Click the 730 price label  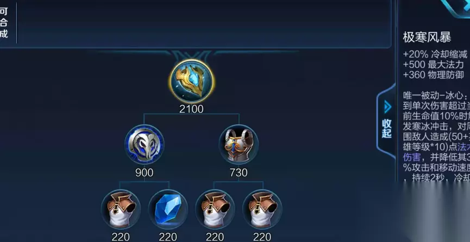(x=239, y=173)
